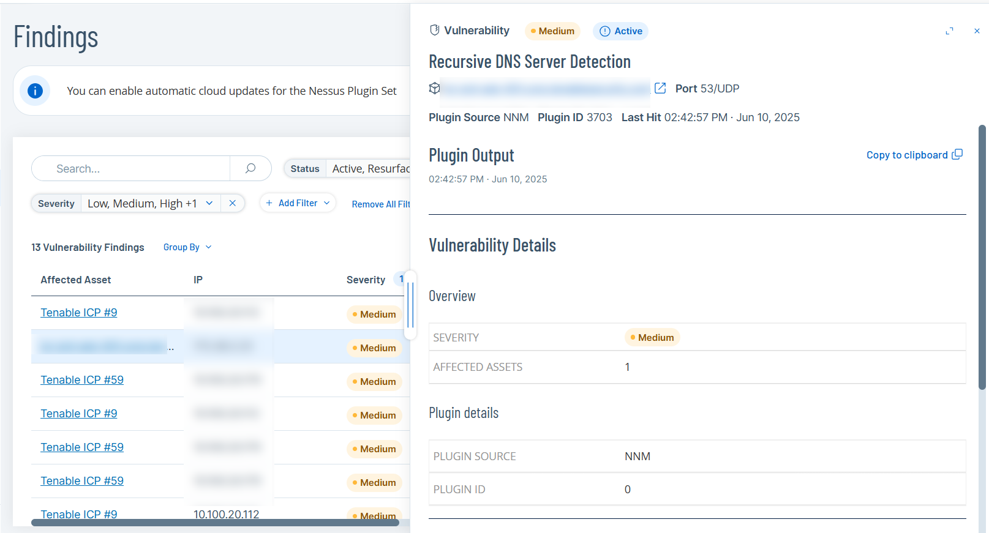Remove the Severity filter with X icon

click(x=233, y=203)
